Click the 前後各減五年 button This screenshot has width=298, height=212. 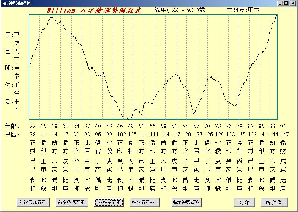72,202
